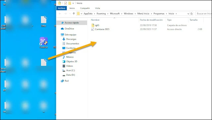The image size is (212, 120).
Task: Click the date 22/08/2019 17:58
Action: tap(148, 25)
